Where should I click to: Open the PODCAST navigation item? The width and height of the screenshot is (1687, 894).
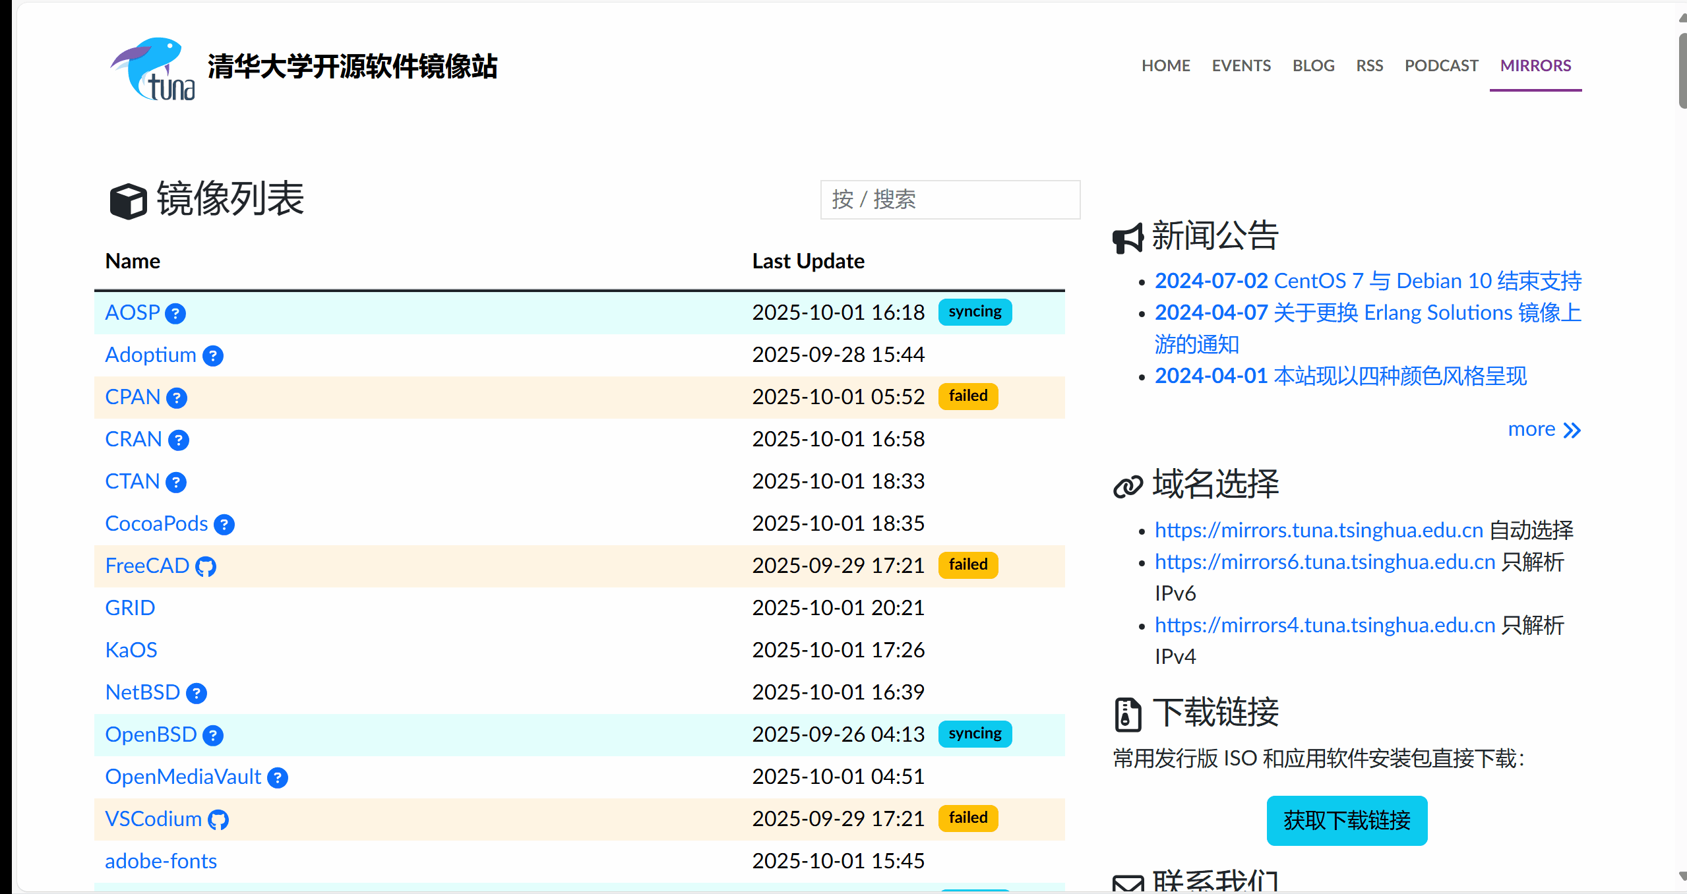(x=1441, y=66)
